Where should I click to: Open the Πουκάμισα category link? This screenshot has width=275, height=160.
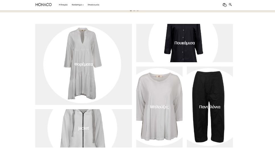[185, 43]
